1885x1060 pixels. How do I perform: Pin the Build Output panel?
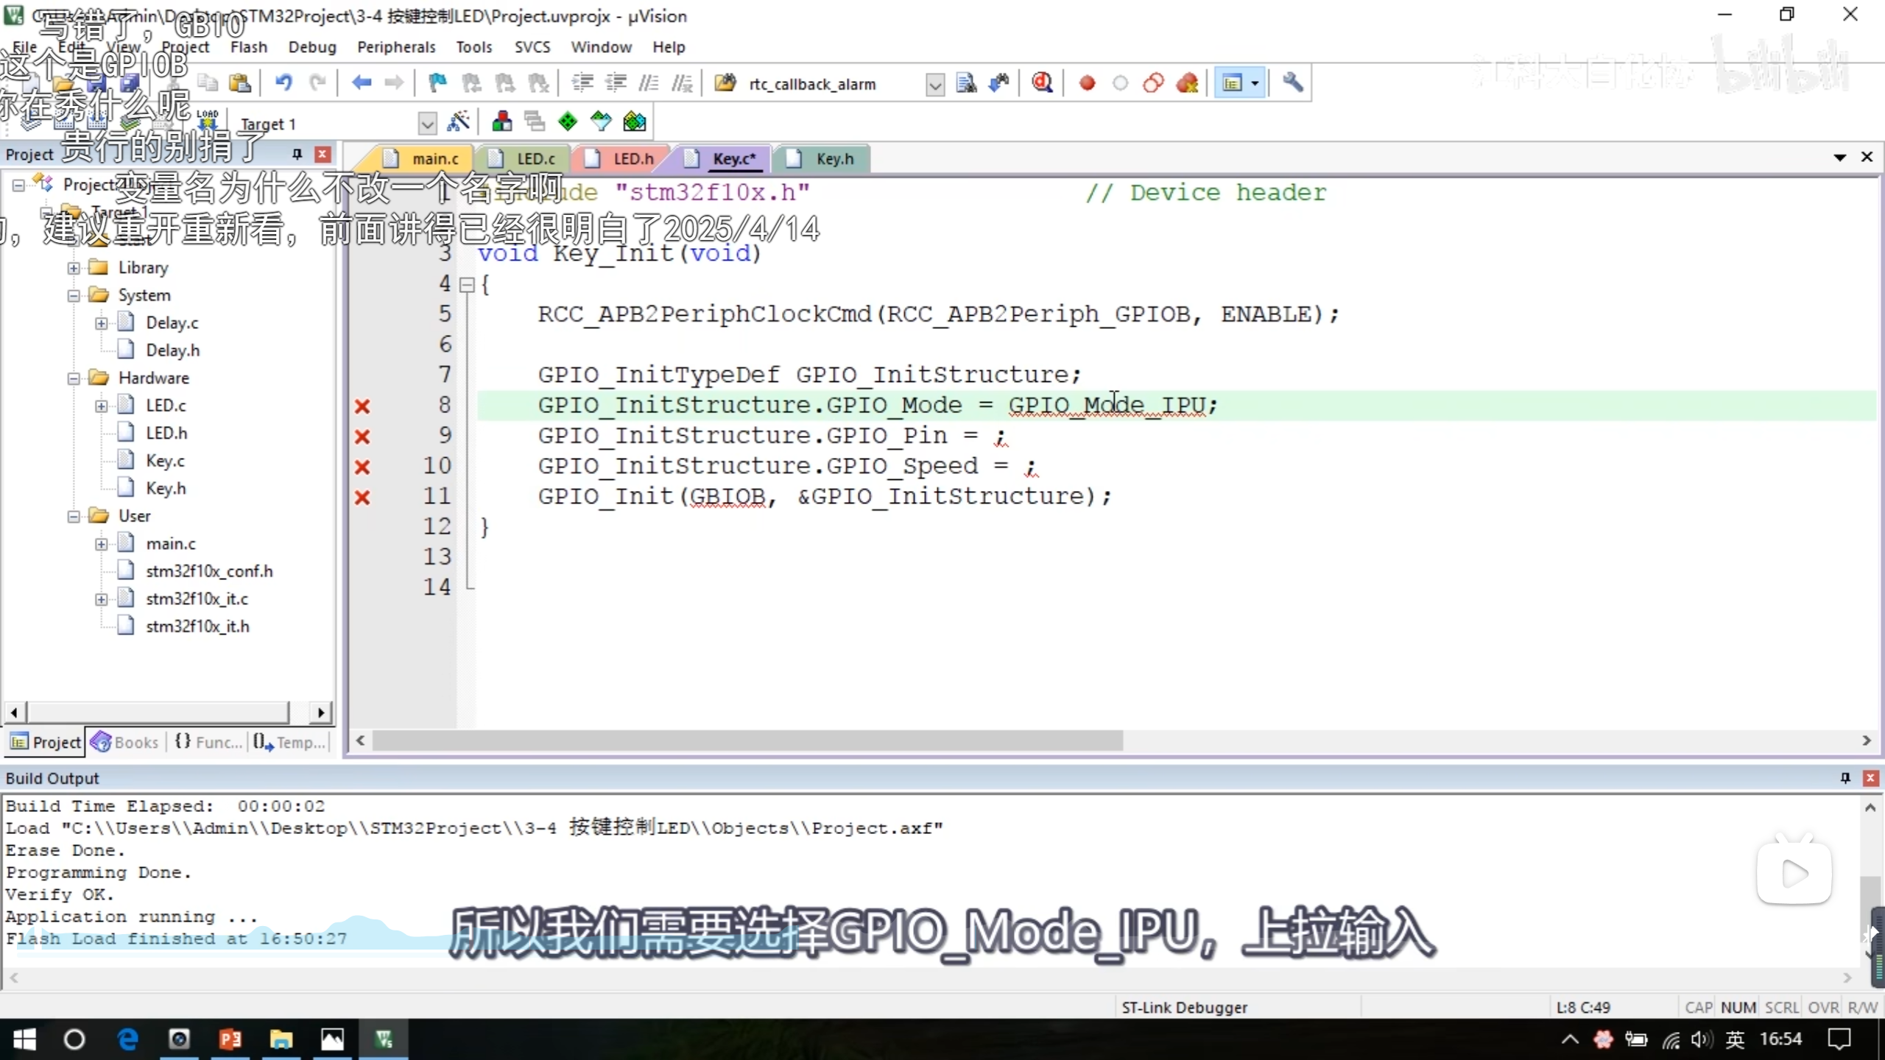coord(1845,778)
